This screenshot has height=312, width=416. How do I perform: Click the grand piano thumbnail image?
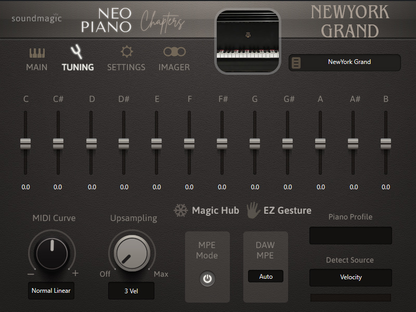pos(248,41)
